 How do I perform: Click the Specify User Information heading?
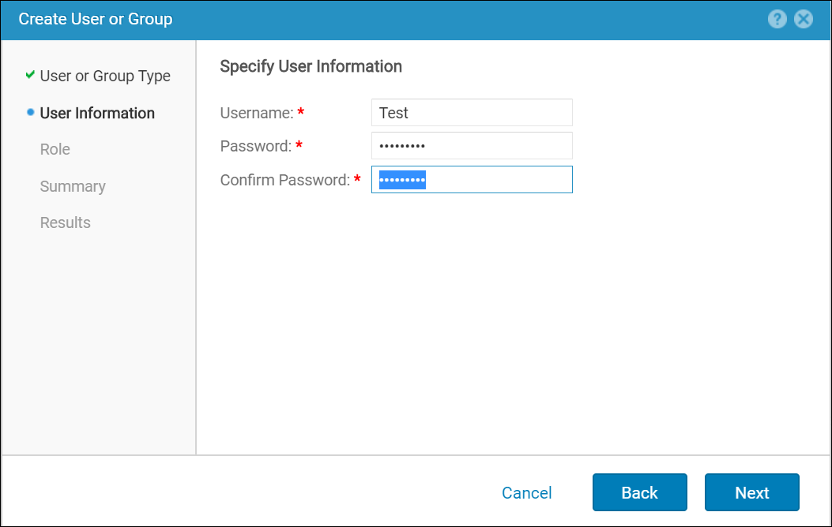coord(311,66)
